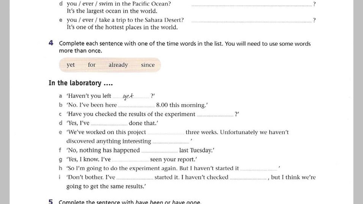Image resolution: width=363 pixels, height=204 pixels.
Task: Click the text 'going to get the same results.'
Action: (106, 186)
